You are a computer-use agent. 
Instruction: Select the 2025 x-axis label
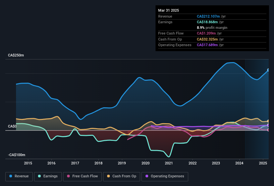coord(263,163)
